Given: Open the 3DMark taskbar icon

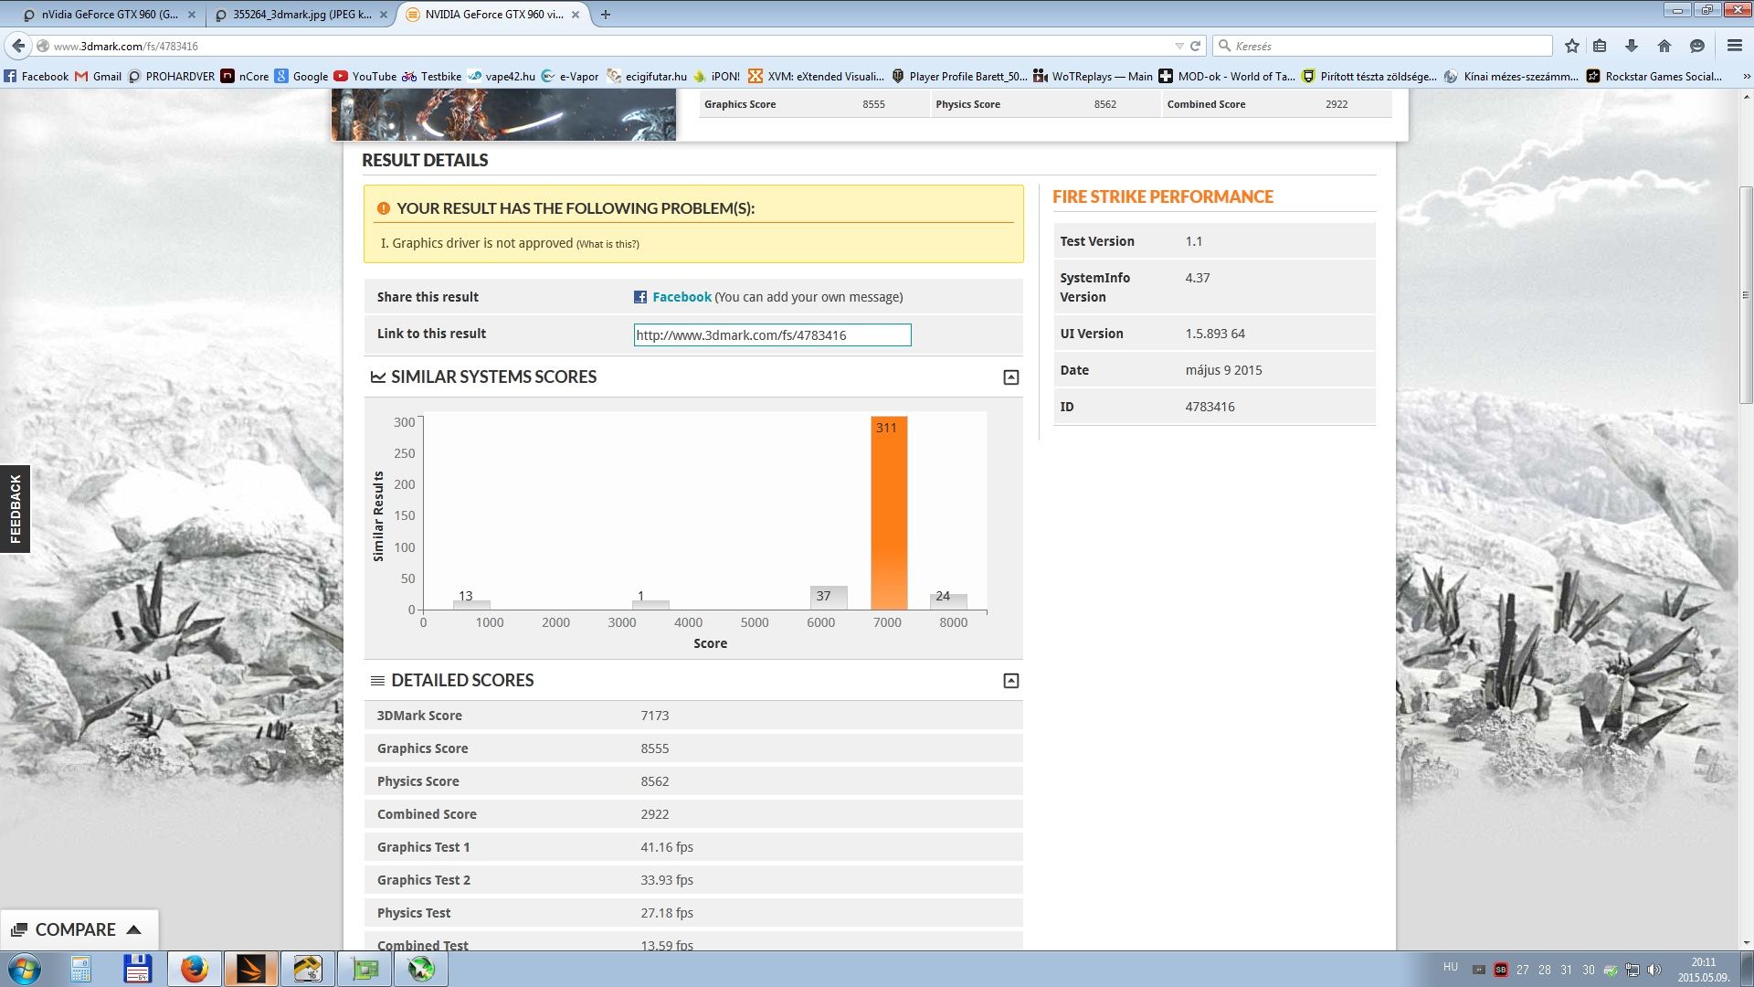Looking at the screenshot, I should [x=250, y=969].
